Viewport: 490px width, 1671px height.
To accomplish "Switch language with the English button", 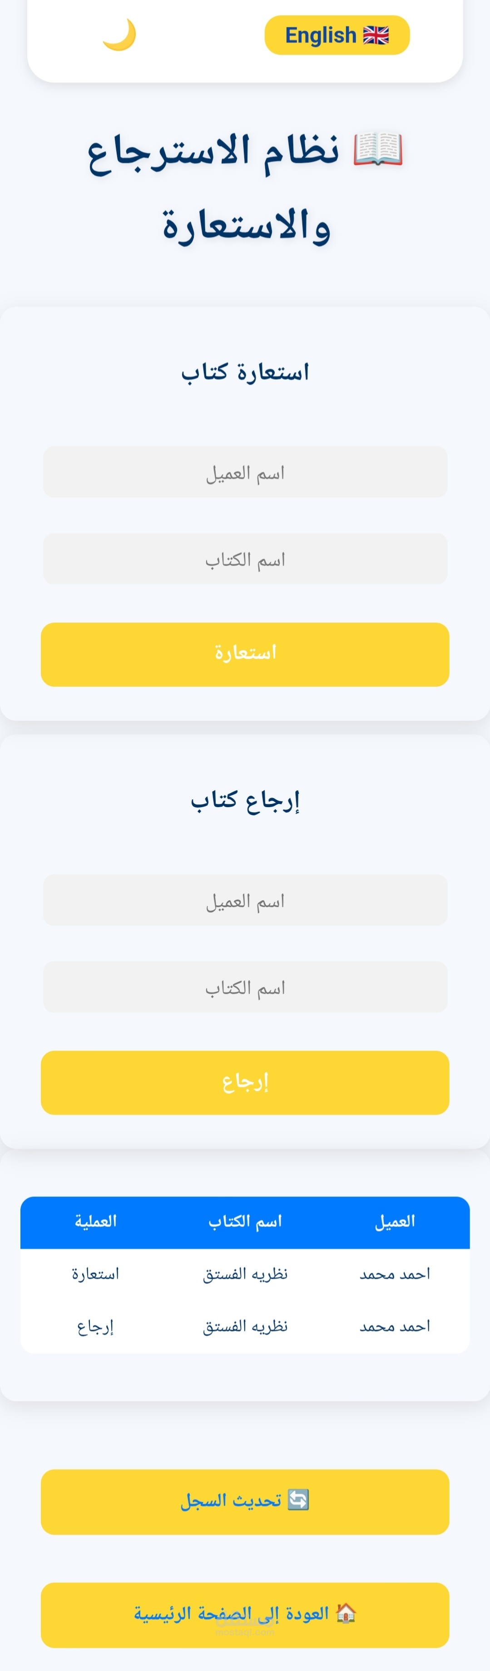I will pyautogui.click(x=337, y=35).
